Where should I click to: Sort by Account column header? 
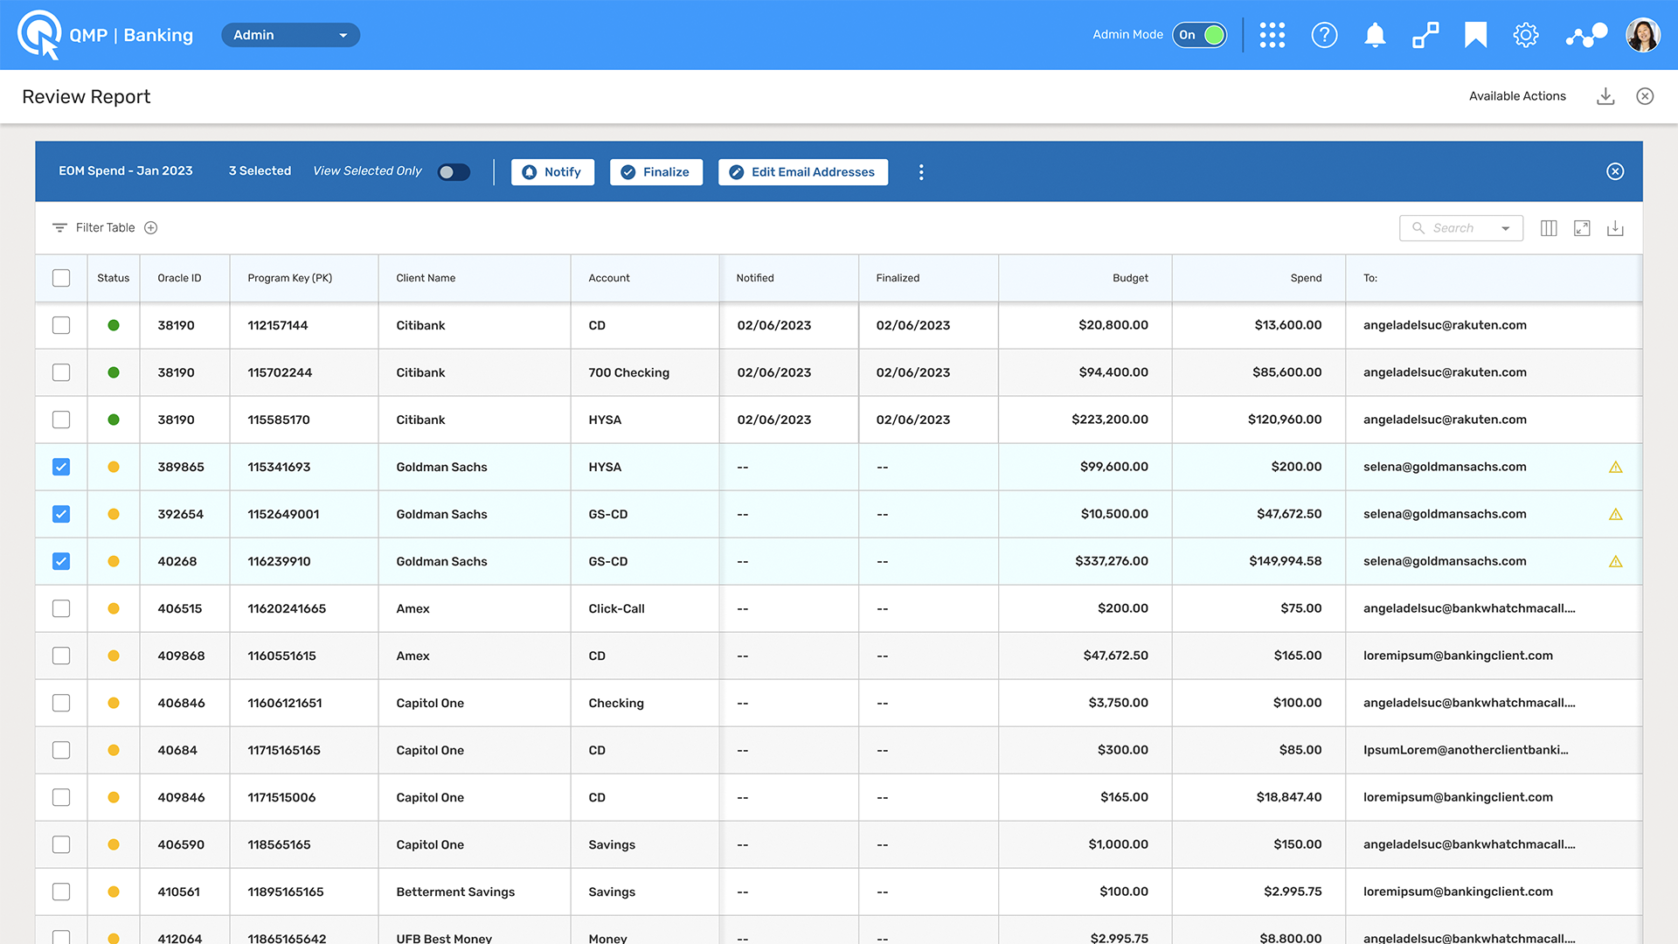tap(609, 278)
